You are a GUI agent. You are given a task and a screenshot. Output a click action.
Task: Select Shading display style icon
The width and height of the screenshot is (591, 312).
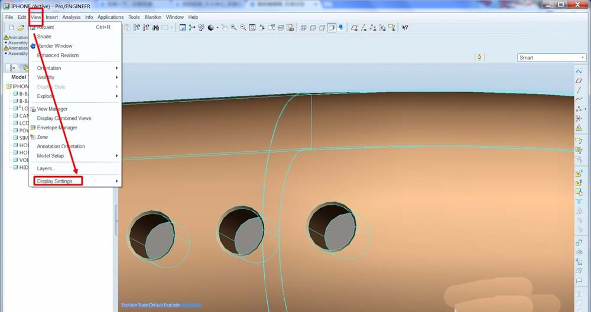click(332, 28)
